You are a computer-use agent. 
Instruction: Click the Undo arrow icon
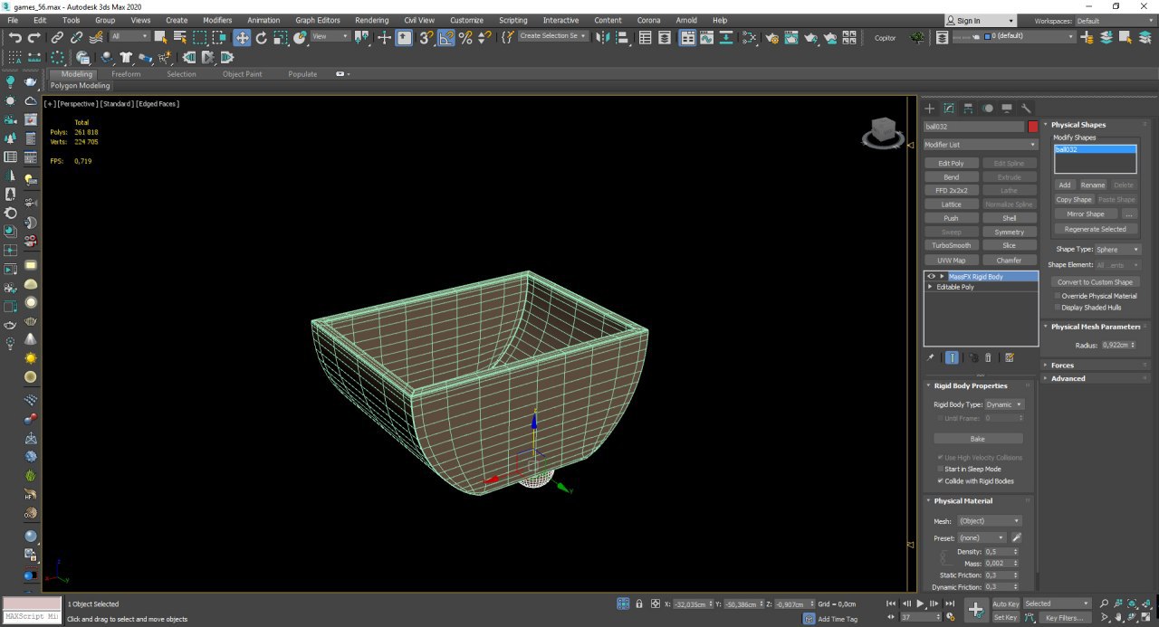point(15,37)
